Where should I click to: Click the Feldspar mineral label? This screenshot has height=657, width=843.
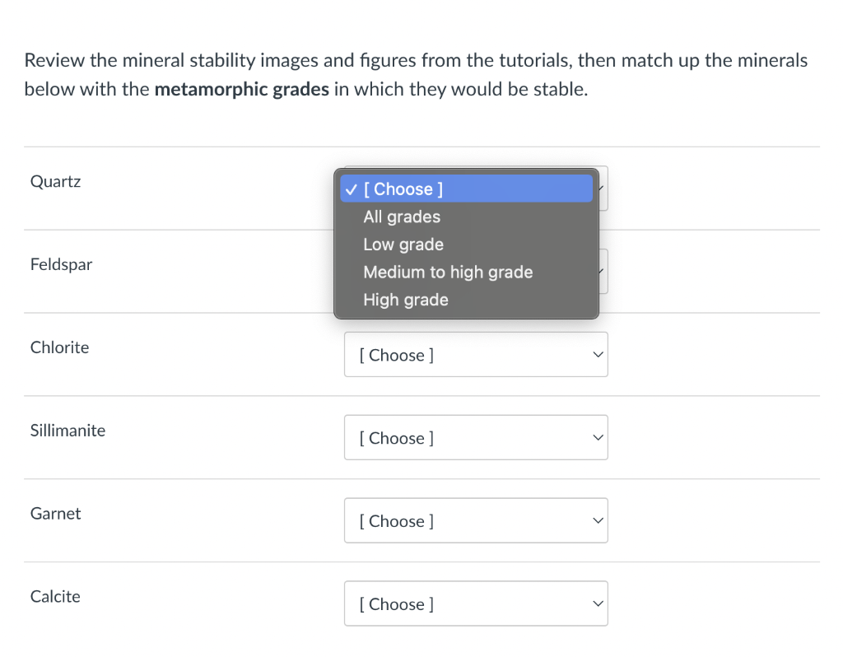pos(61,264)
